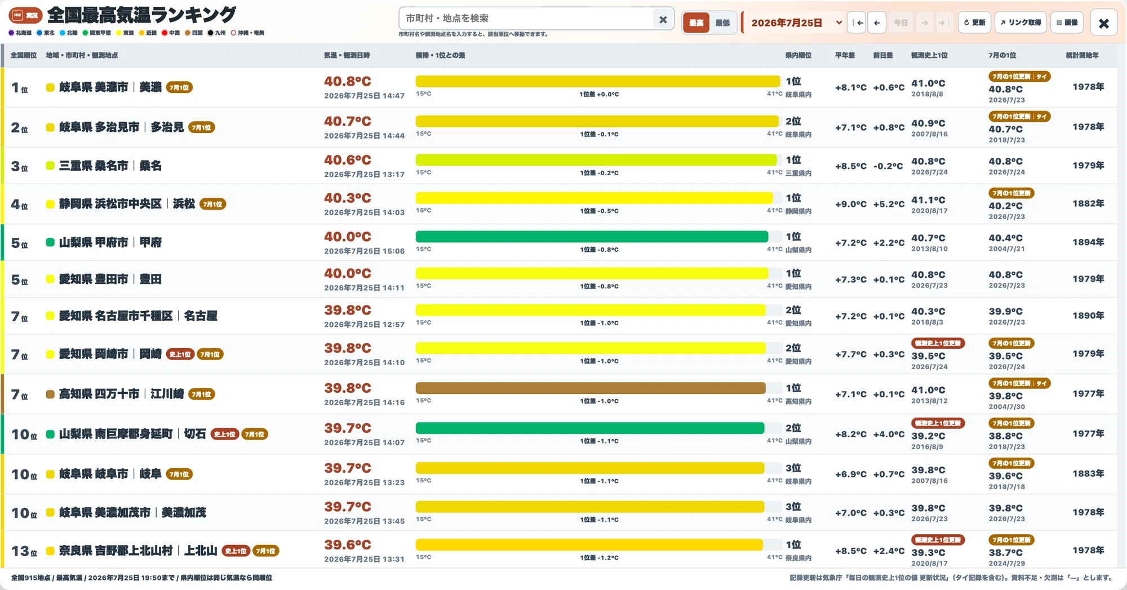
Task: Click the 気温・観測日時 column header
Action: (x=347, y=55)
